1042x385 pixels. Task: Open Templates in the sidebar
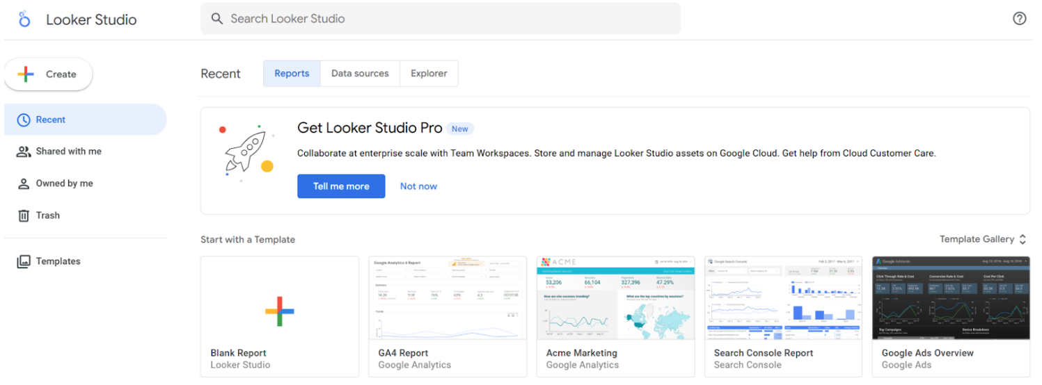86,261
